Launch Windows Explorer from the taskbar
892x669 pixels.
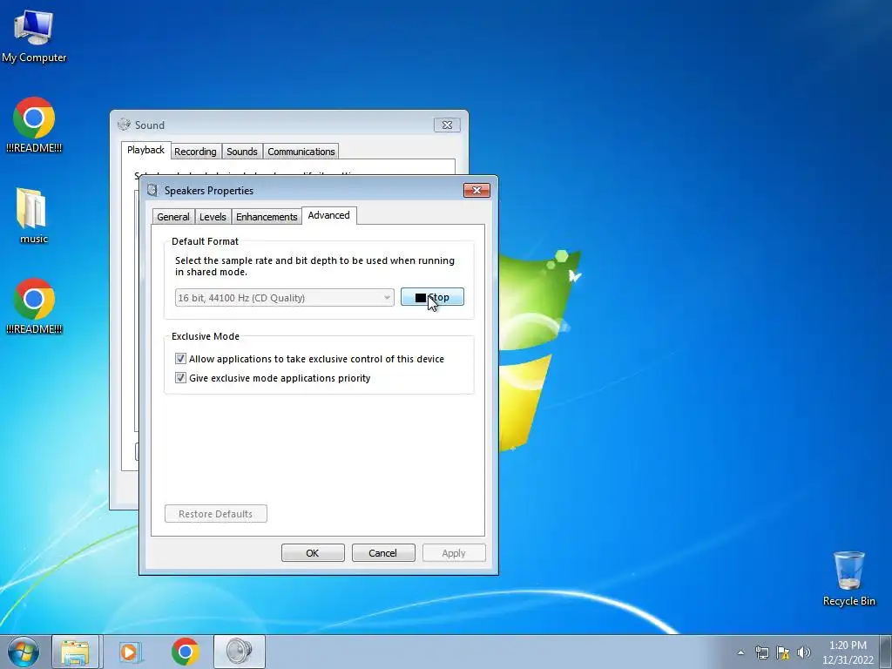point(75,652)
